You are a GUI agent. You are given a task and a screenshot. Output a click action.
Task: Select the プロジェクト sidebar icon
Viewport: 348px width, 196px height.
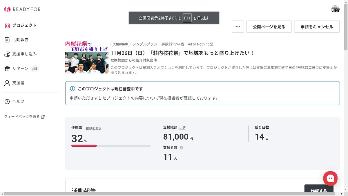click(7, 26)
